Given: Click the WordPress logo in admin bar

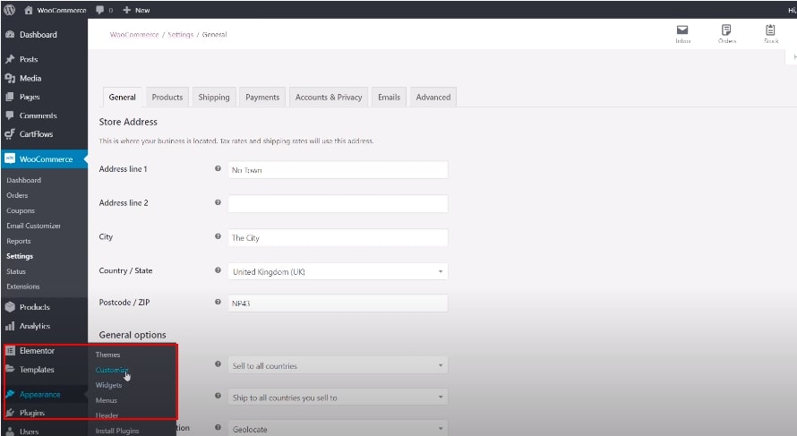Looking at the screenshot, I should [9, 10].
